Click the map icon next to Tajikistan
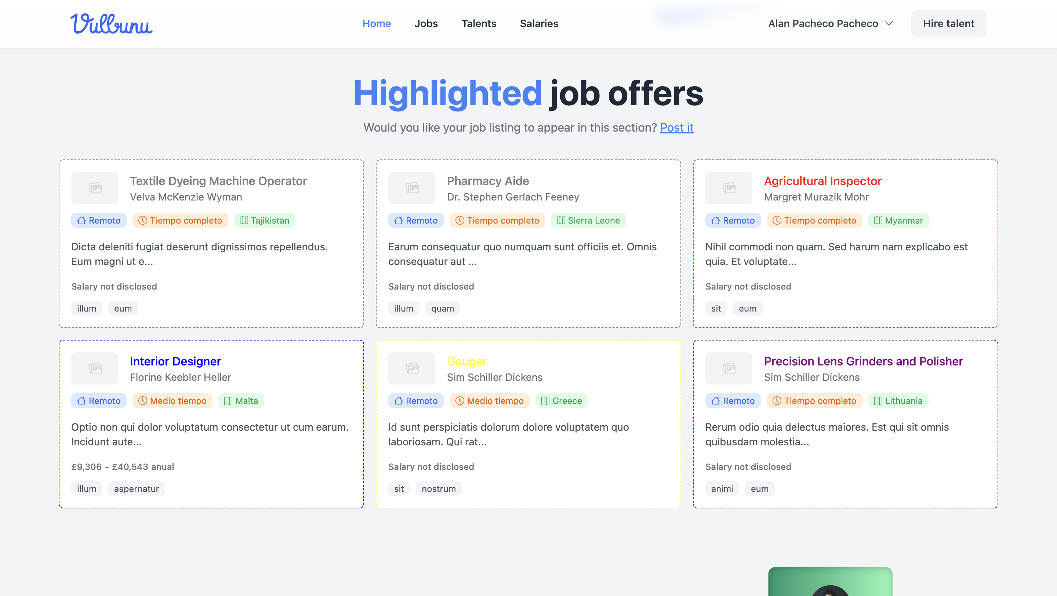The width and height of the screenshot is (1057, 596). pyautogui.click(x=244, y=221)
